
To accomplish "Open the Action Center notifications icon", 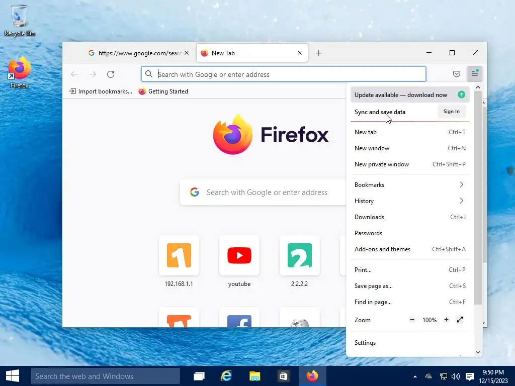I will (x=470, y=376).
